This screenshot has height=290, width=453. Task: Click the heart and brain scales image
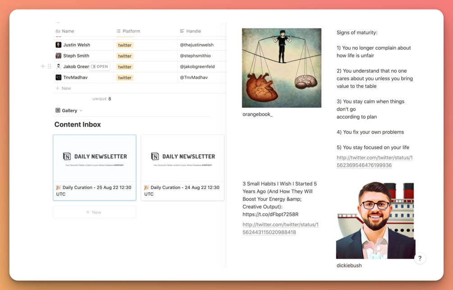point(282,68)
